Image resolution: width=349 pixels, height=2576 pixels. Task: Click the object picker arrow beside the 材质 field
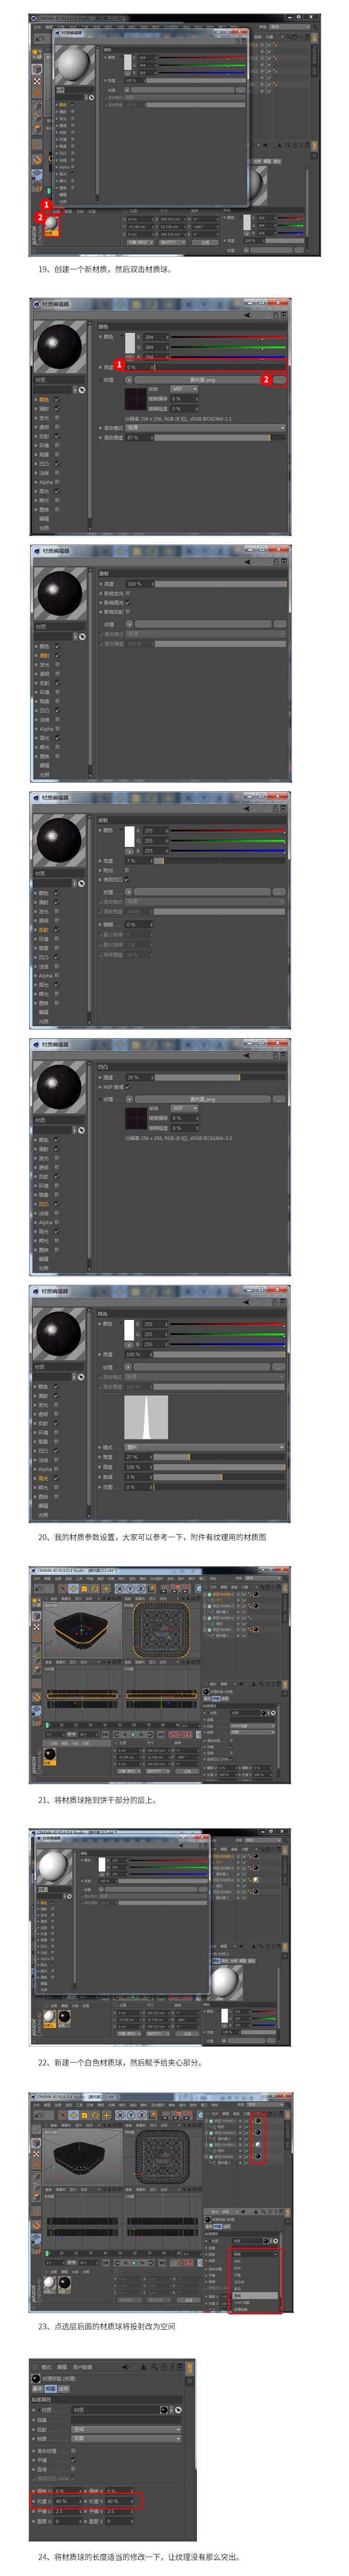click(x=179, y=2410)
